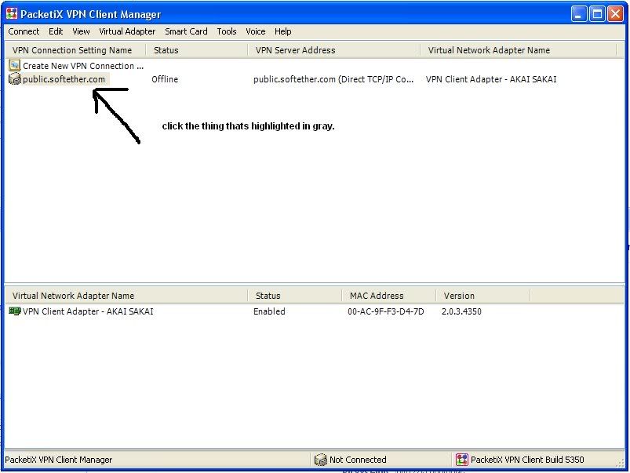Close the PacketiX VPN Client Manager window

(615, 14)
